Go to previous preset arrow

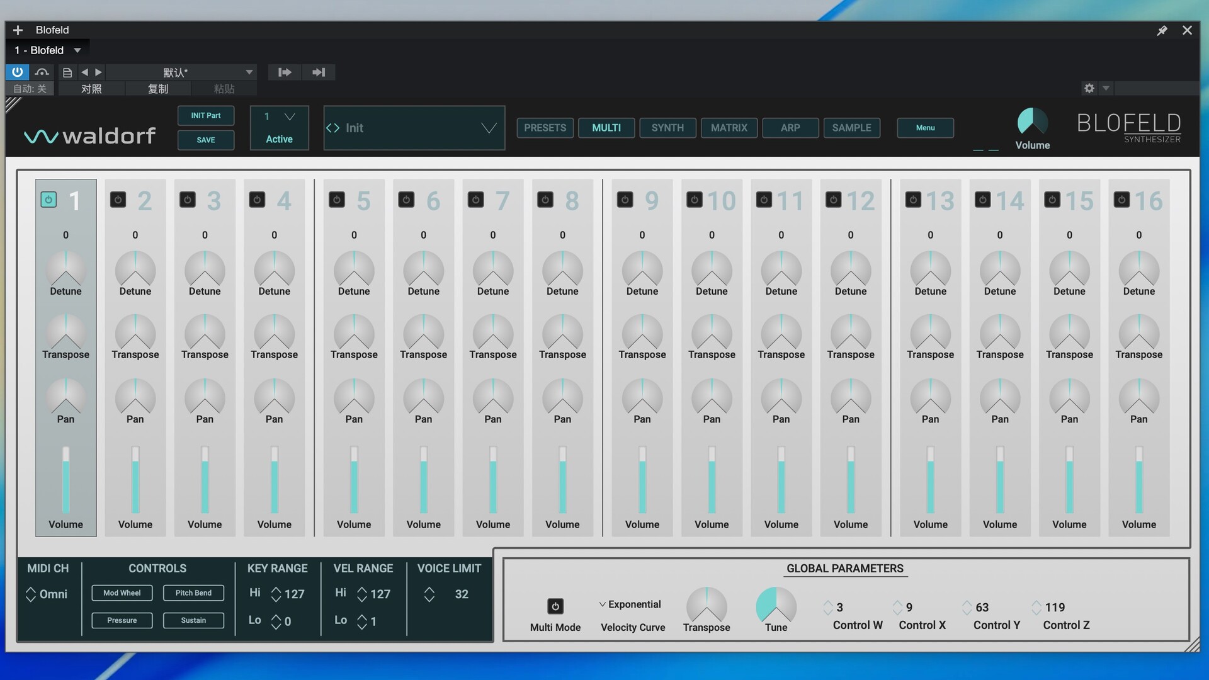(84, 72)
